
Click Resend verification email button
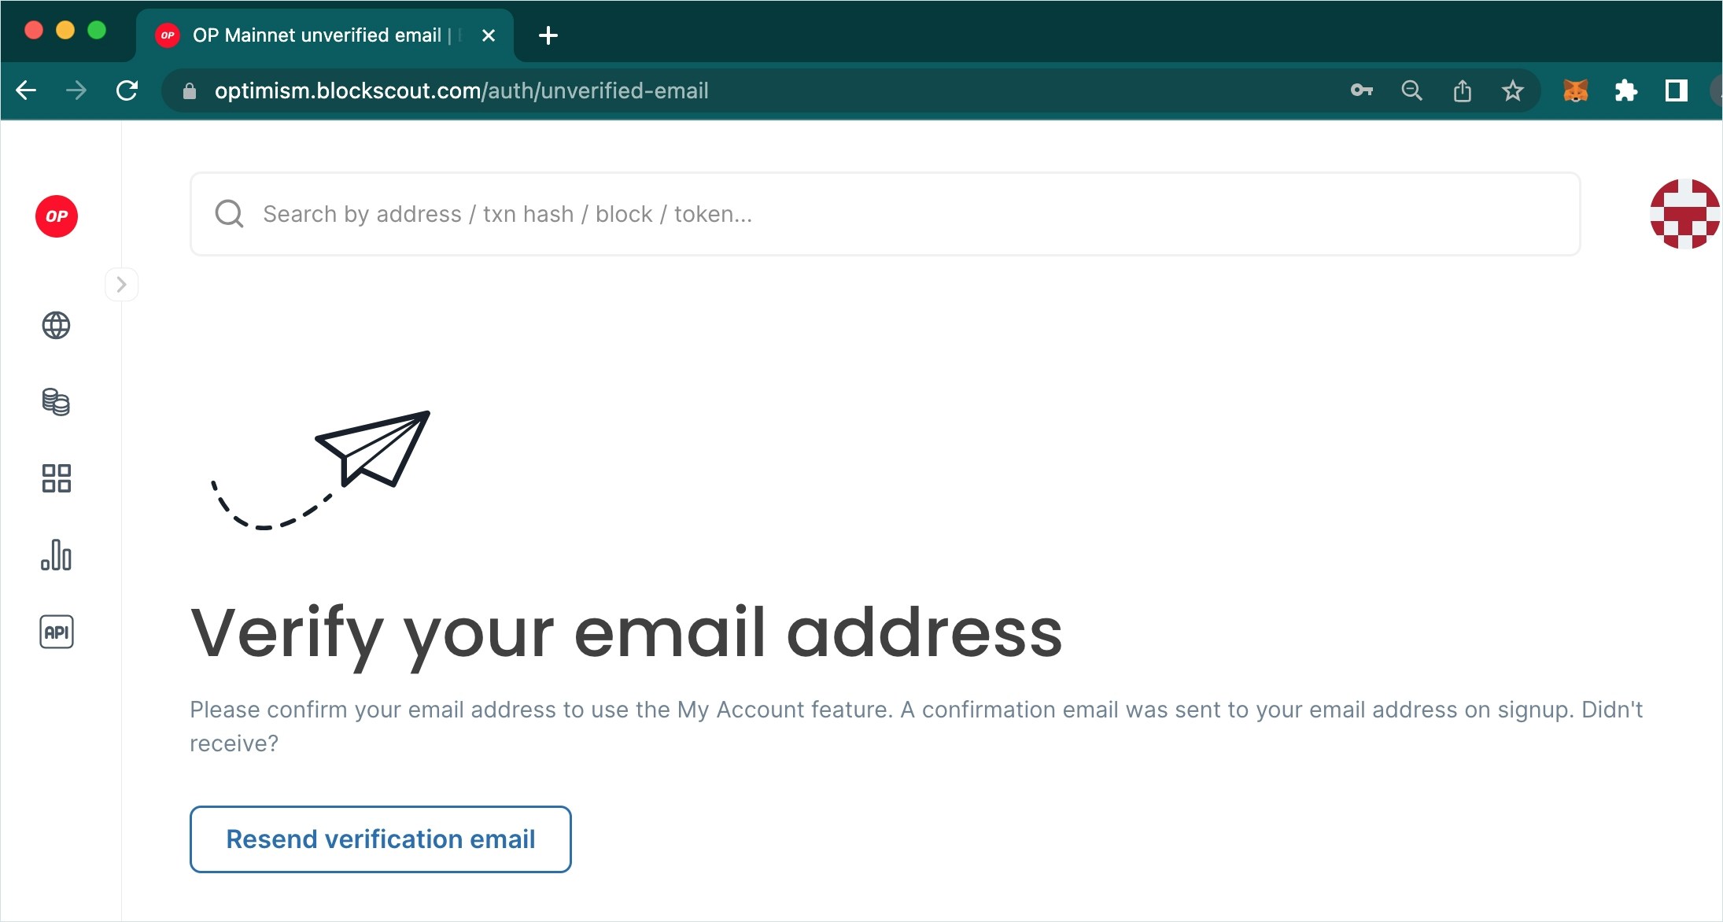pos(381,839)
